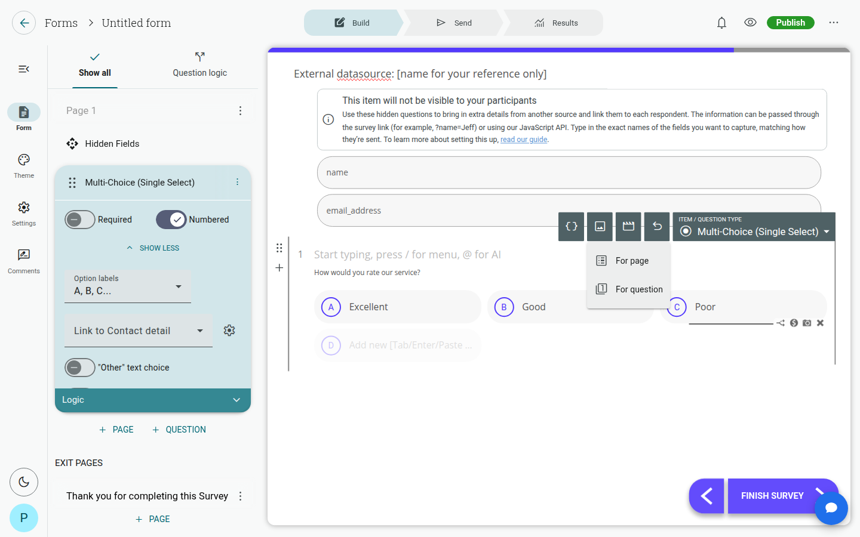The width and height of the screenshot is (860, 537).
Task: Toggle the Required switch
Action: (80, 220)
